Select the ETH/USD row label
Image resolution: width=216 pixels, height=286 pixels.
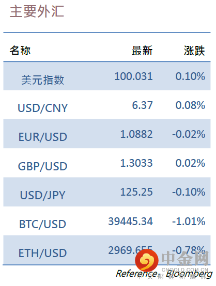43,253
